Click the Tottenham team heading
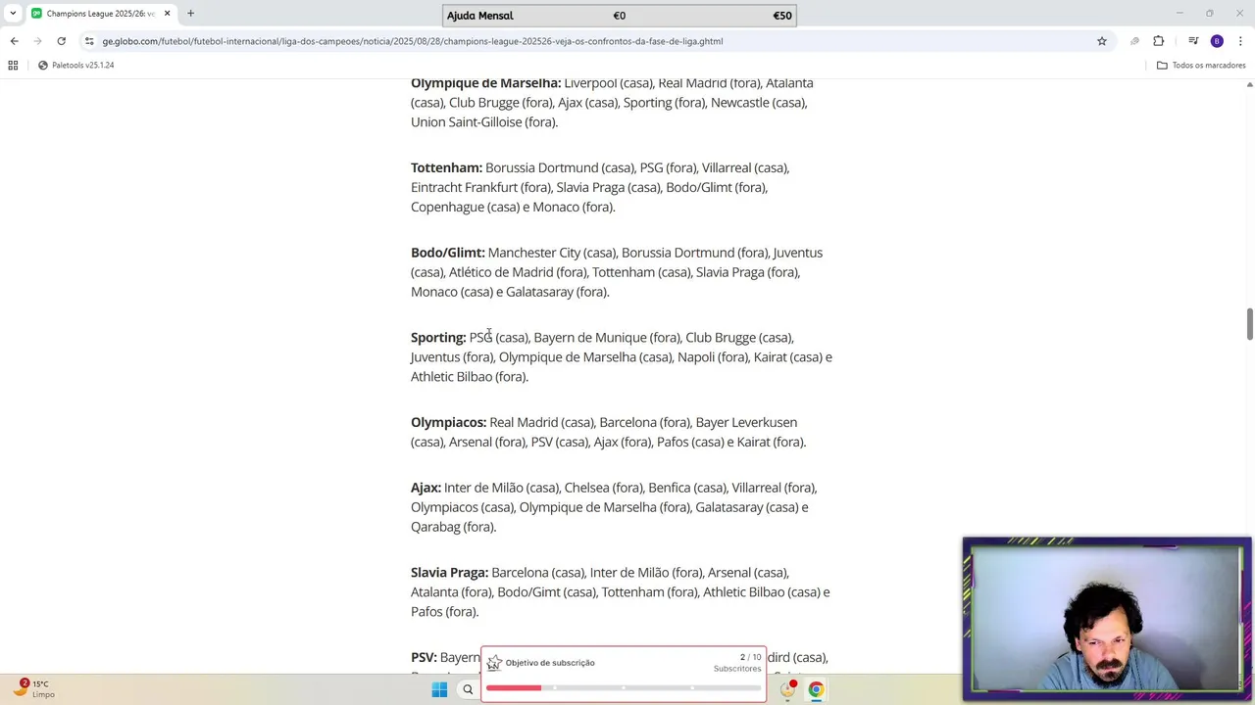The width and height of the screenshot is (1255, 705). tap(446, 167)
